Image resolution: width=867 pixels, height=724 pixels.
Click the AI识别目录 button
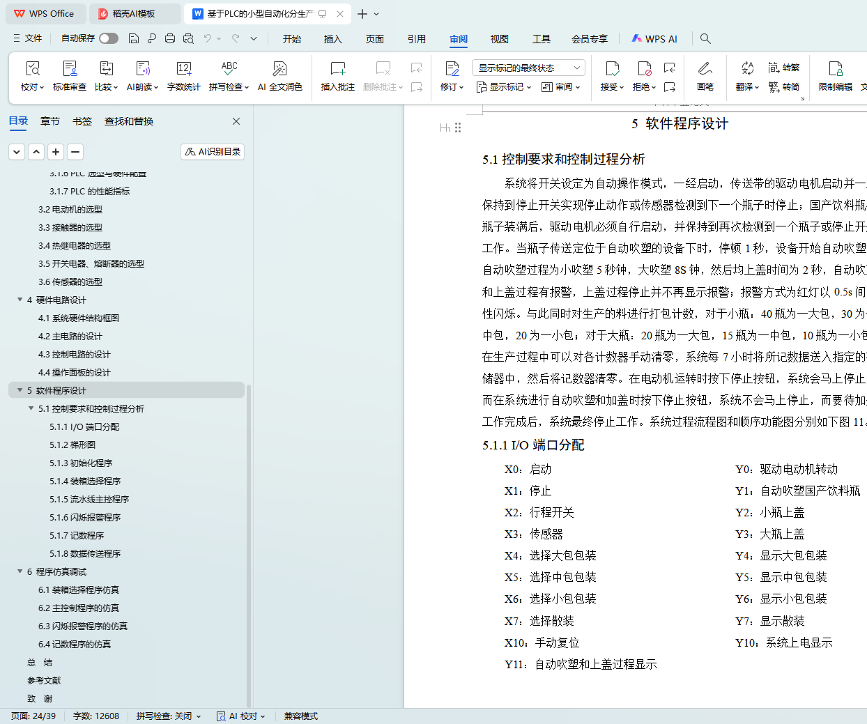[x=213, y=152]
